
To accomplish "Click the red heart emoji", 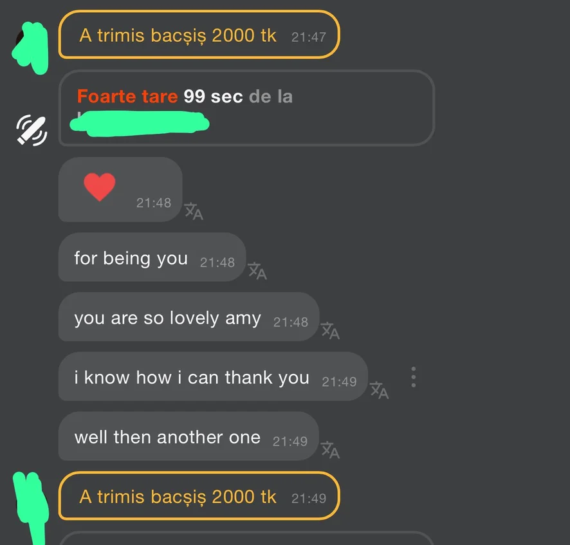I will 100,187.
